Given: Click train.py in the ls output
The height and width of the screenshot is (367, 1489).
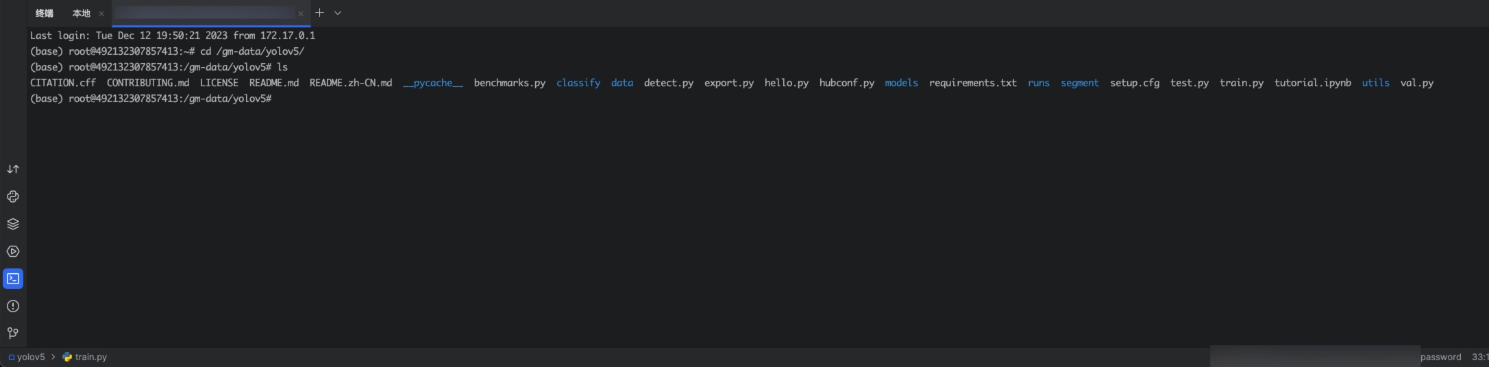Looking at the screenshot, I should (1242, 83).
